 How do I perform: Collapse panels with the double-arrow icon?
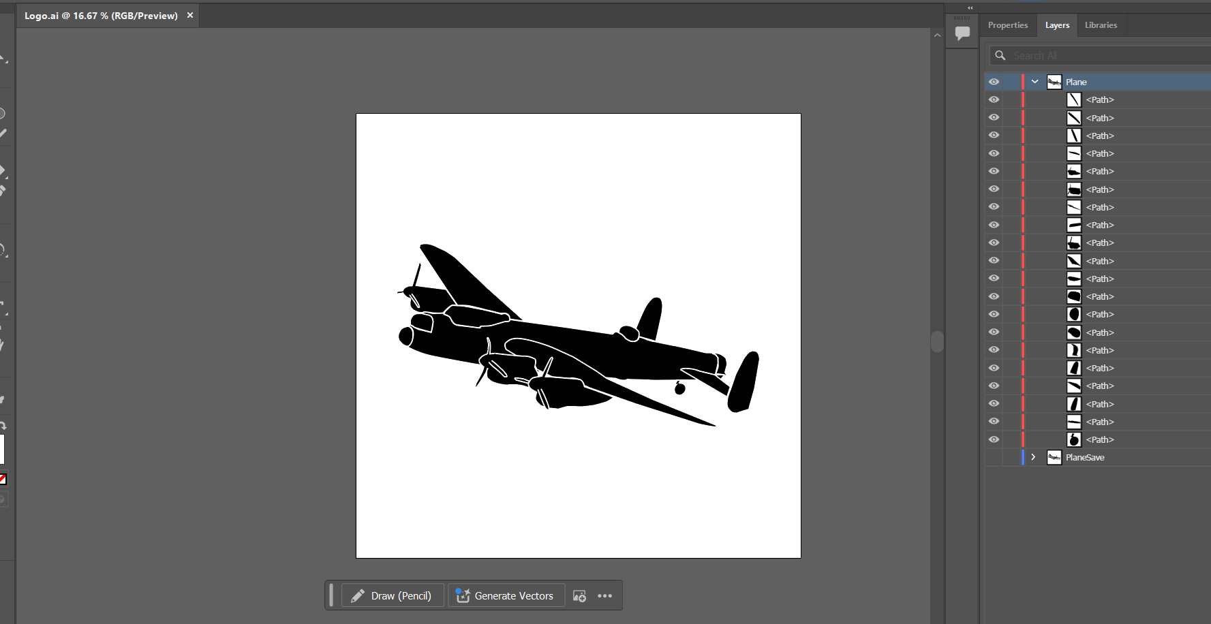(x=970, y=8)
